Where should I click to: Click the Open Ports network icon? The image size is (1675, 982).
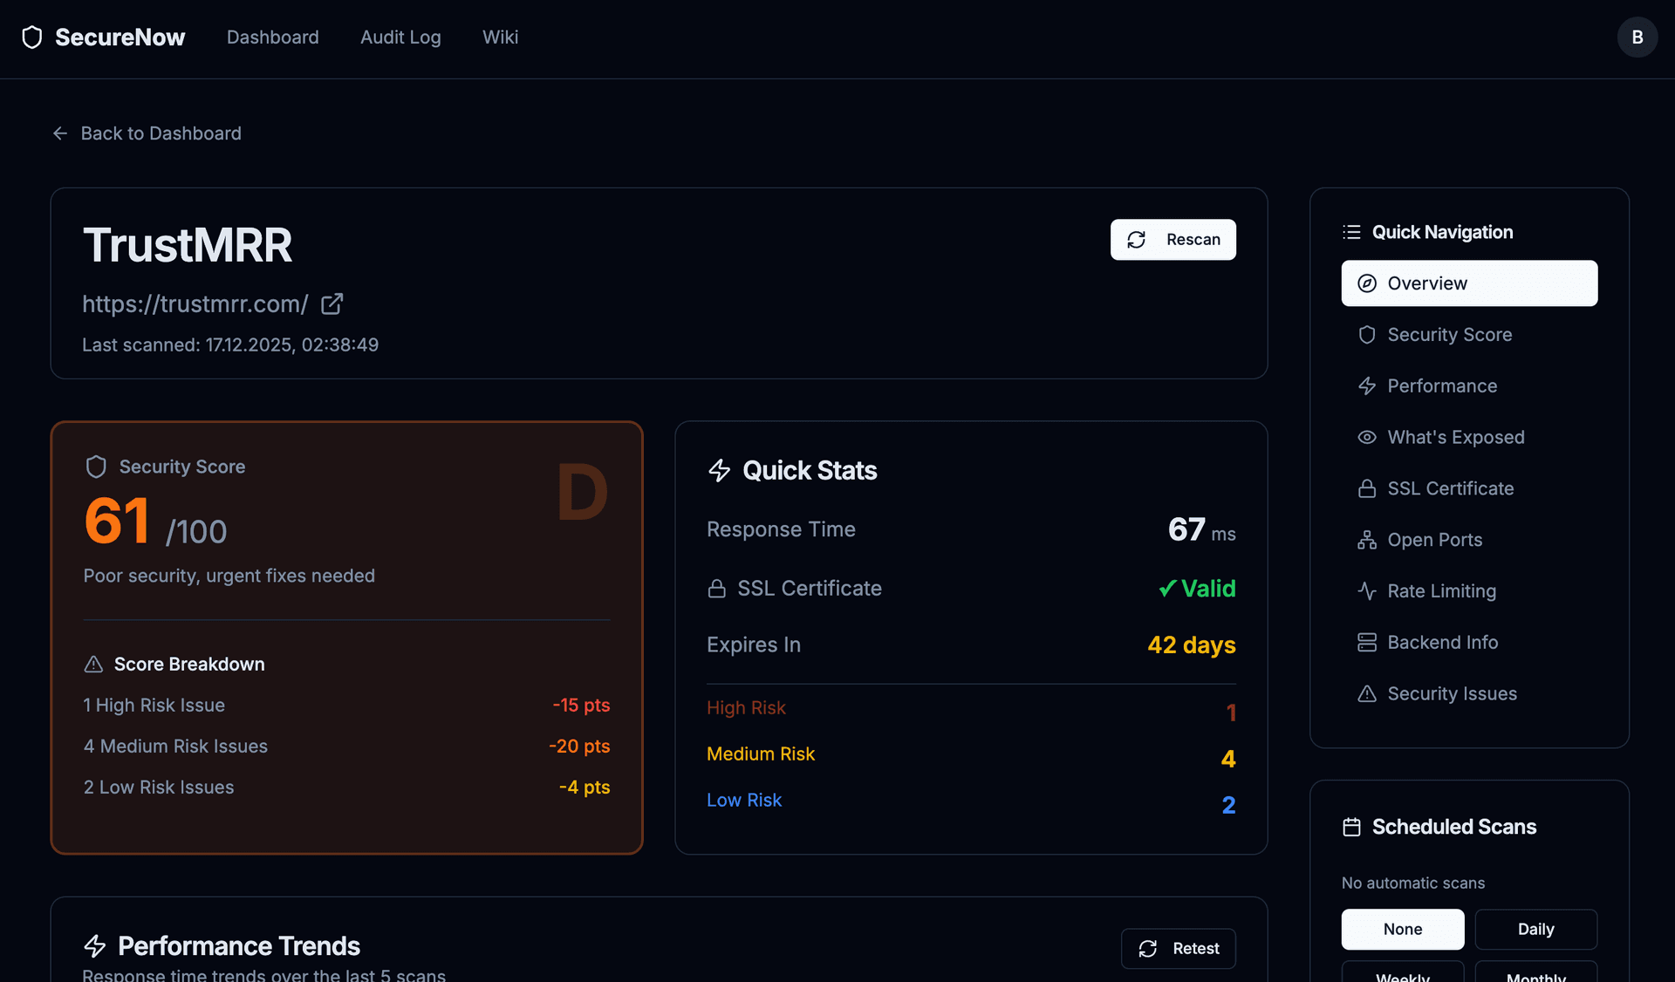click(1367, 540)
